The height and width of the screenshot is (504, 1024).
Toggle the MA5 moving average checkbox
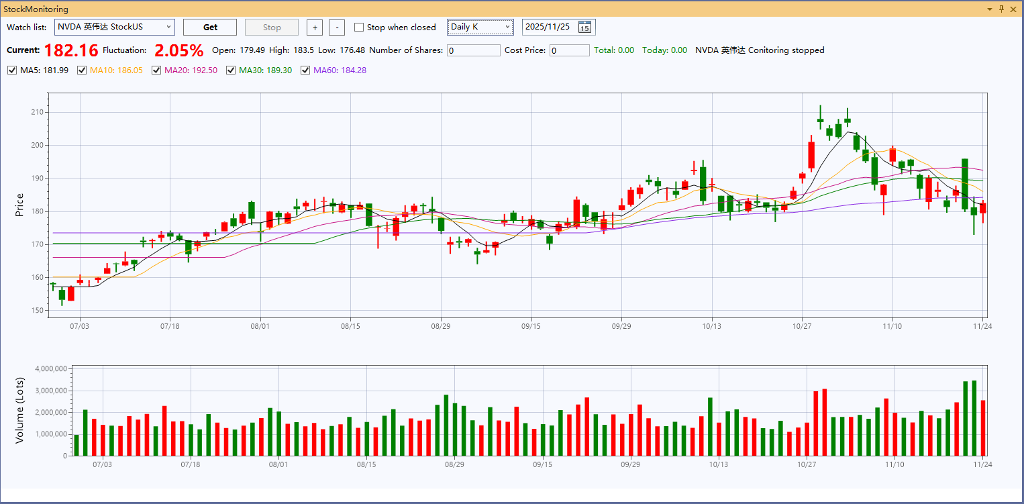coord(12,70)
